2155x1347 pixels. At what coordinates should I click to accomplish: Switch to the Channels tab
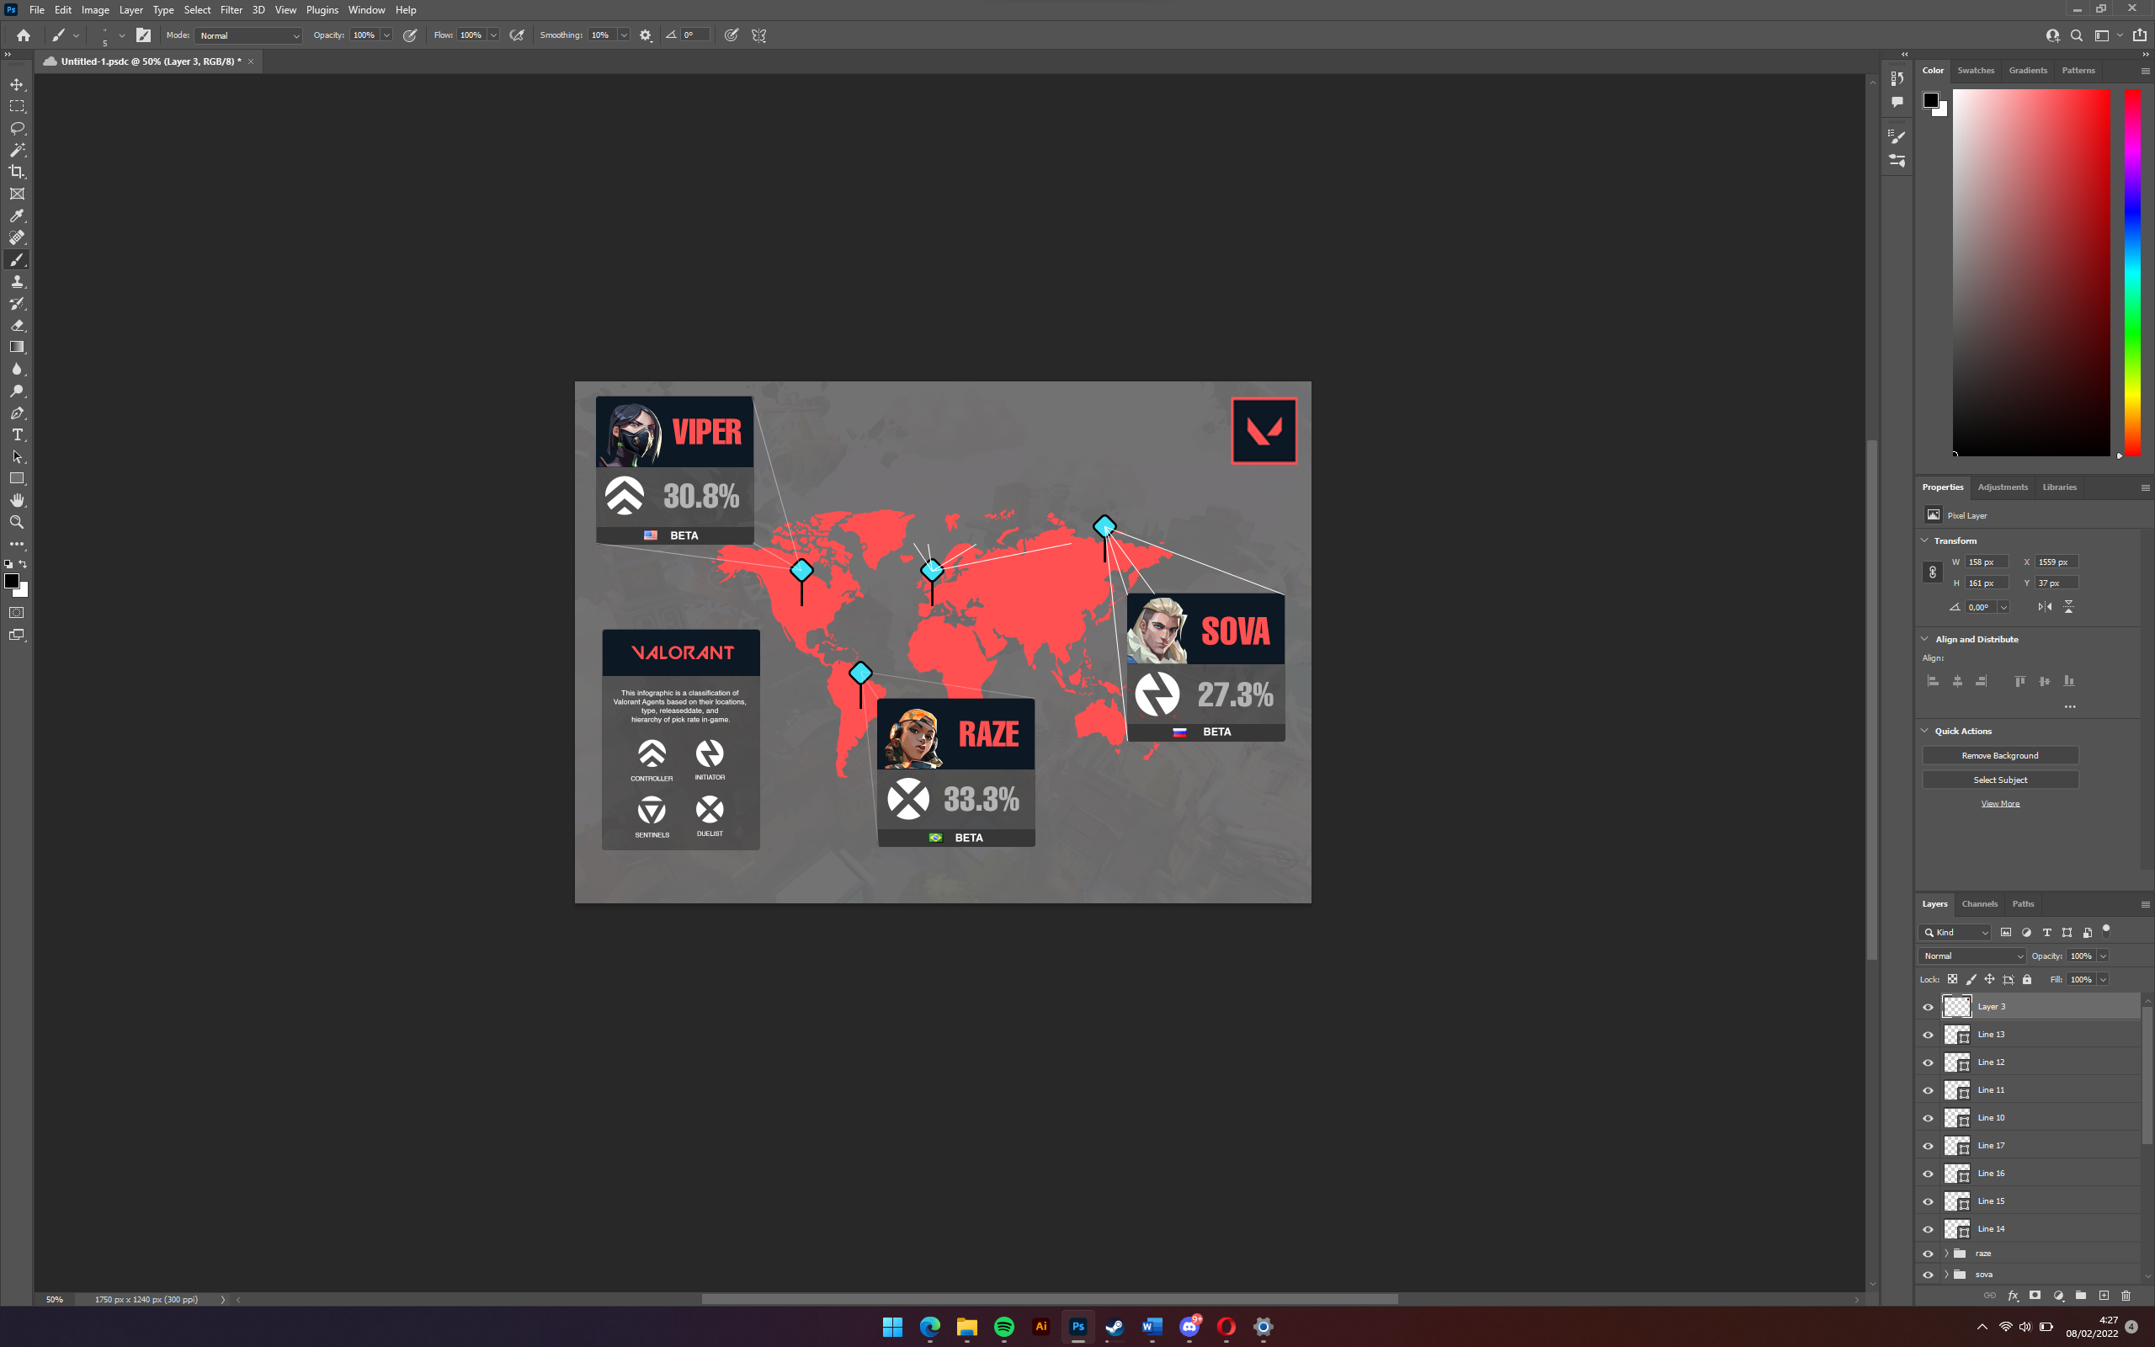[1980, 904]
